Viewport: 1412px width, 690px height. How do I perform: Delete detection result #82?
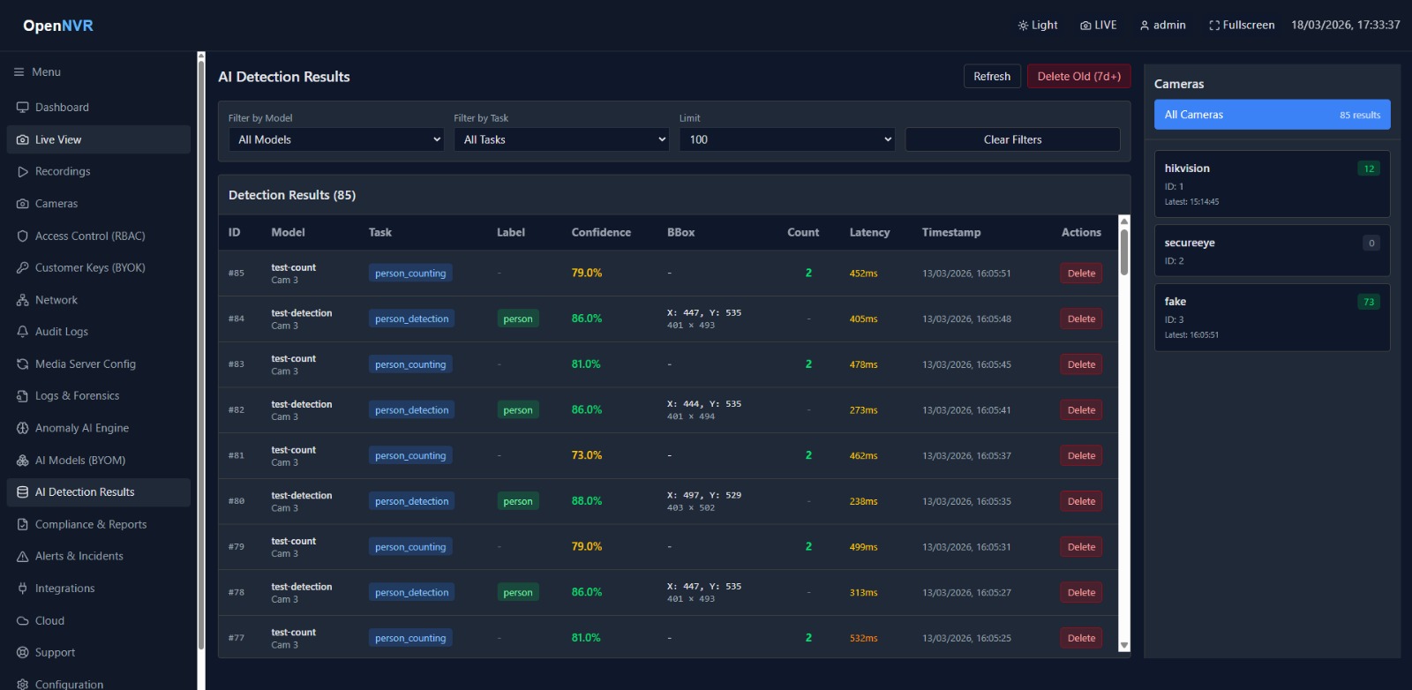pyautogui.click(x=1081, y=410)
